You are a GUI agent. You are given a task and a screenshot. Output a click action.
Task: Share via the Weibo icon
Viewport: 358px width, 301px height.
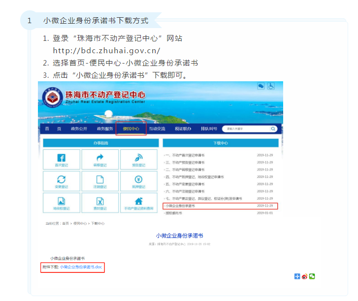coord(304,276)
